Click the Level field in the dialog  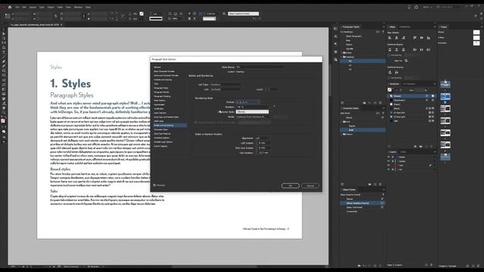272,89
